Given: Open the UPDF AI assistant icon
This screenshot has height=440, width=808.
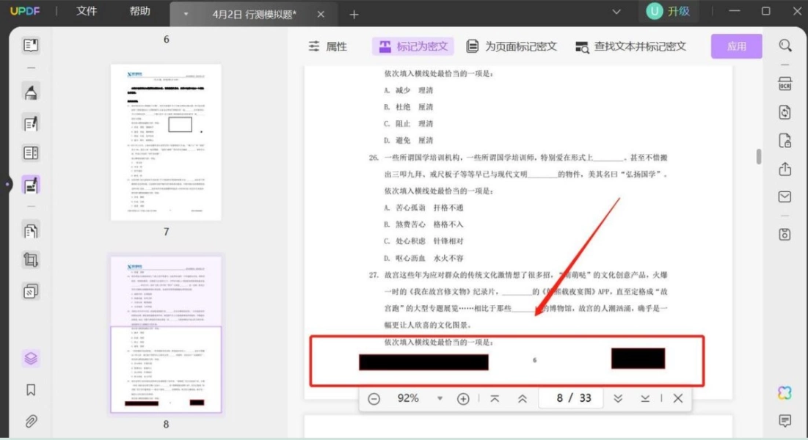Looking at the screenshot, I should (x=785, y=393).
